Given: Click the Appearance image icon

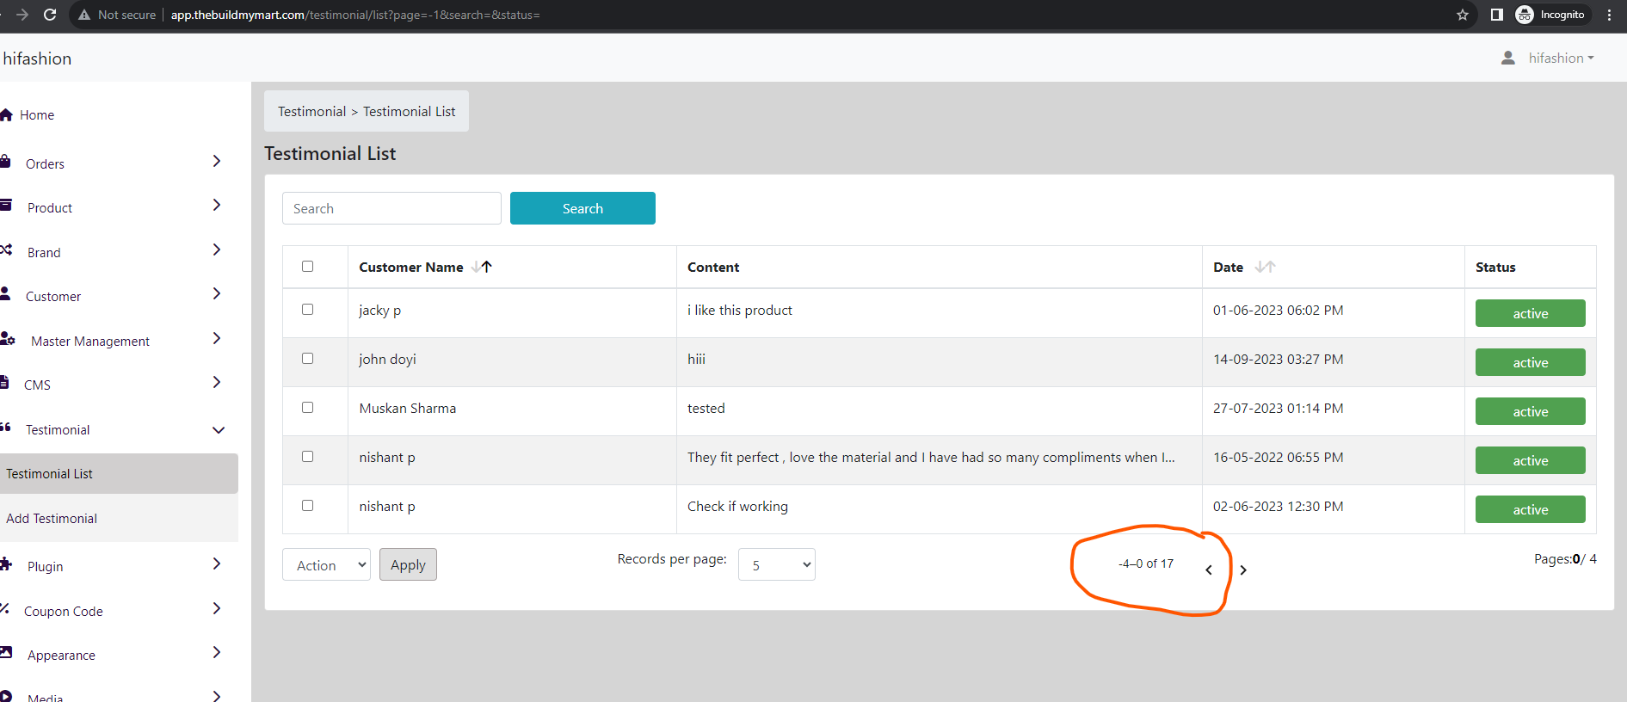Looking at the screenshot, I should point(6,652).
